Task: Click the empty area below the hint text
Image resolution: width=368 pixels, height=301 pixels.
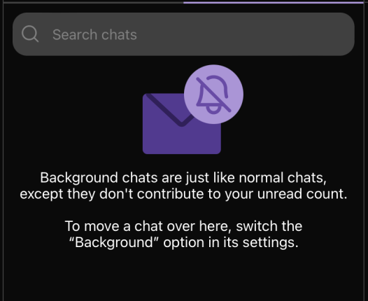Action: pos(183,276)
